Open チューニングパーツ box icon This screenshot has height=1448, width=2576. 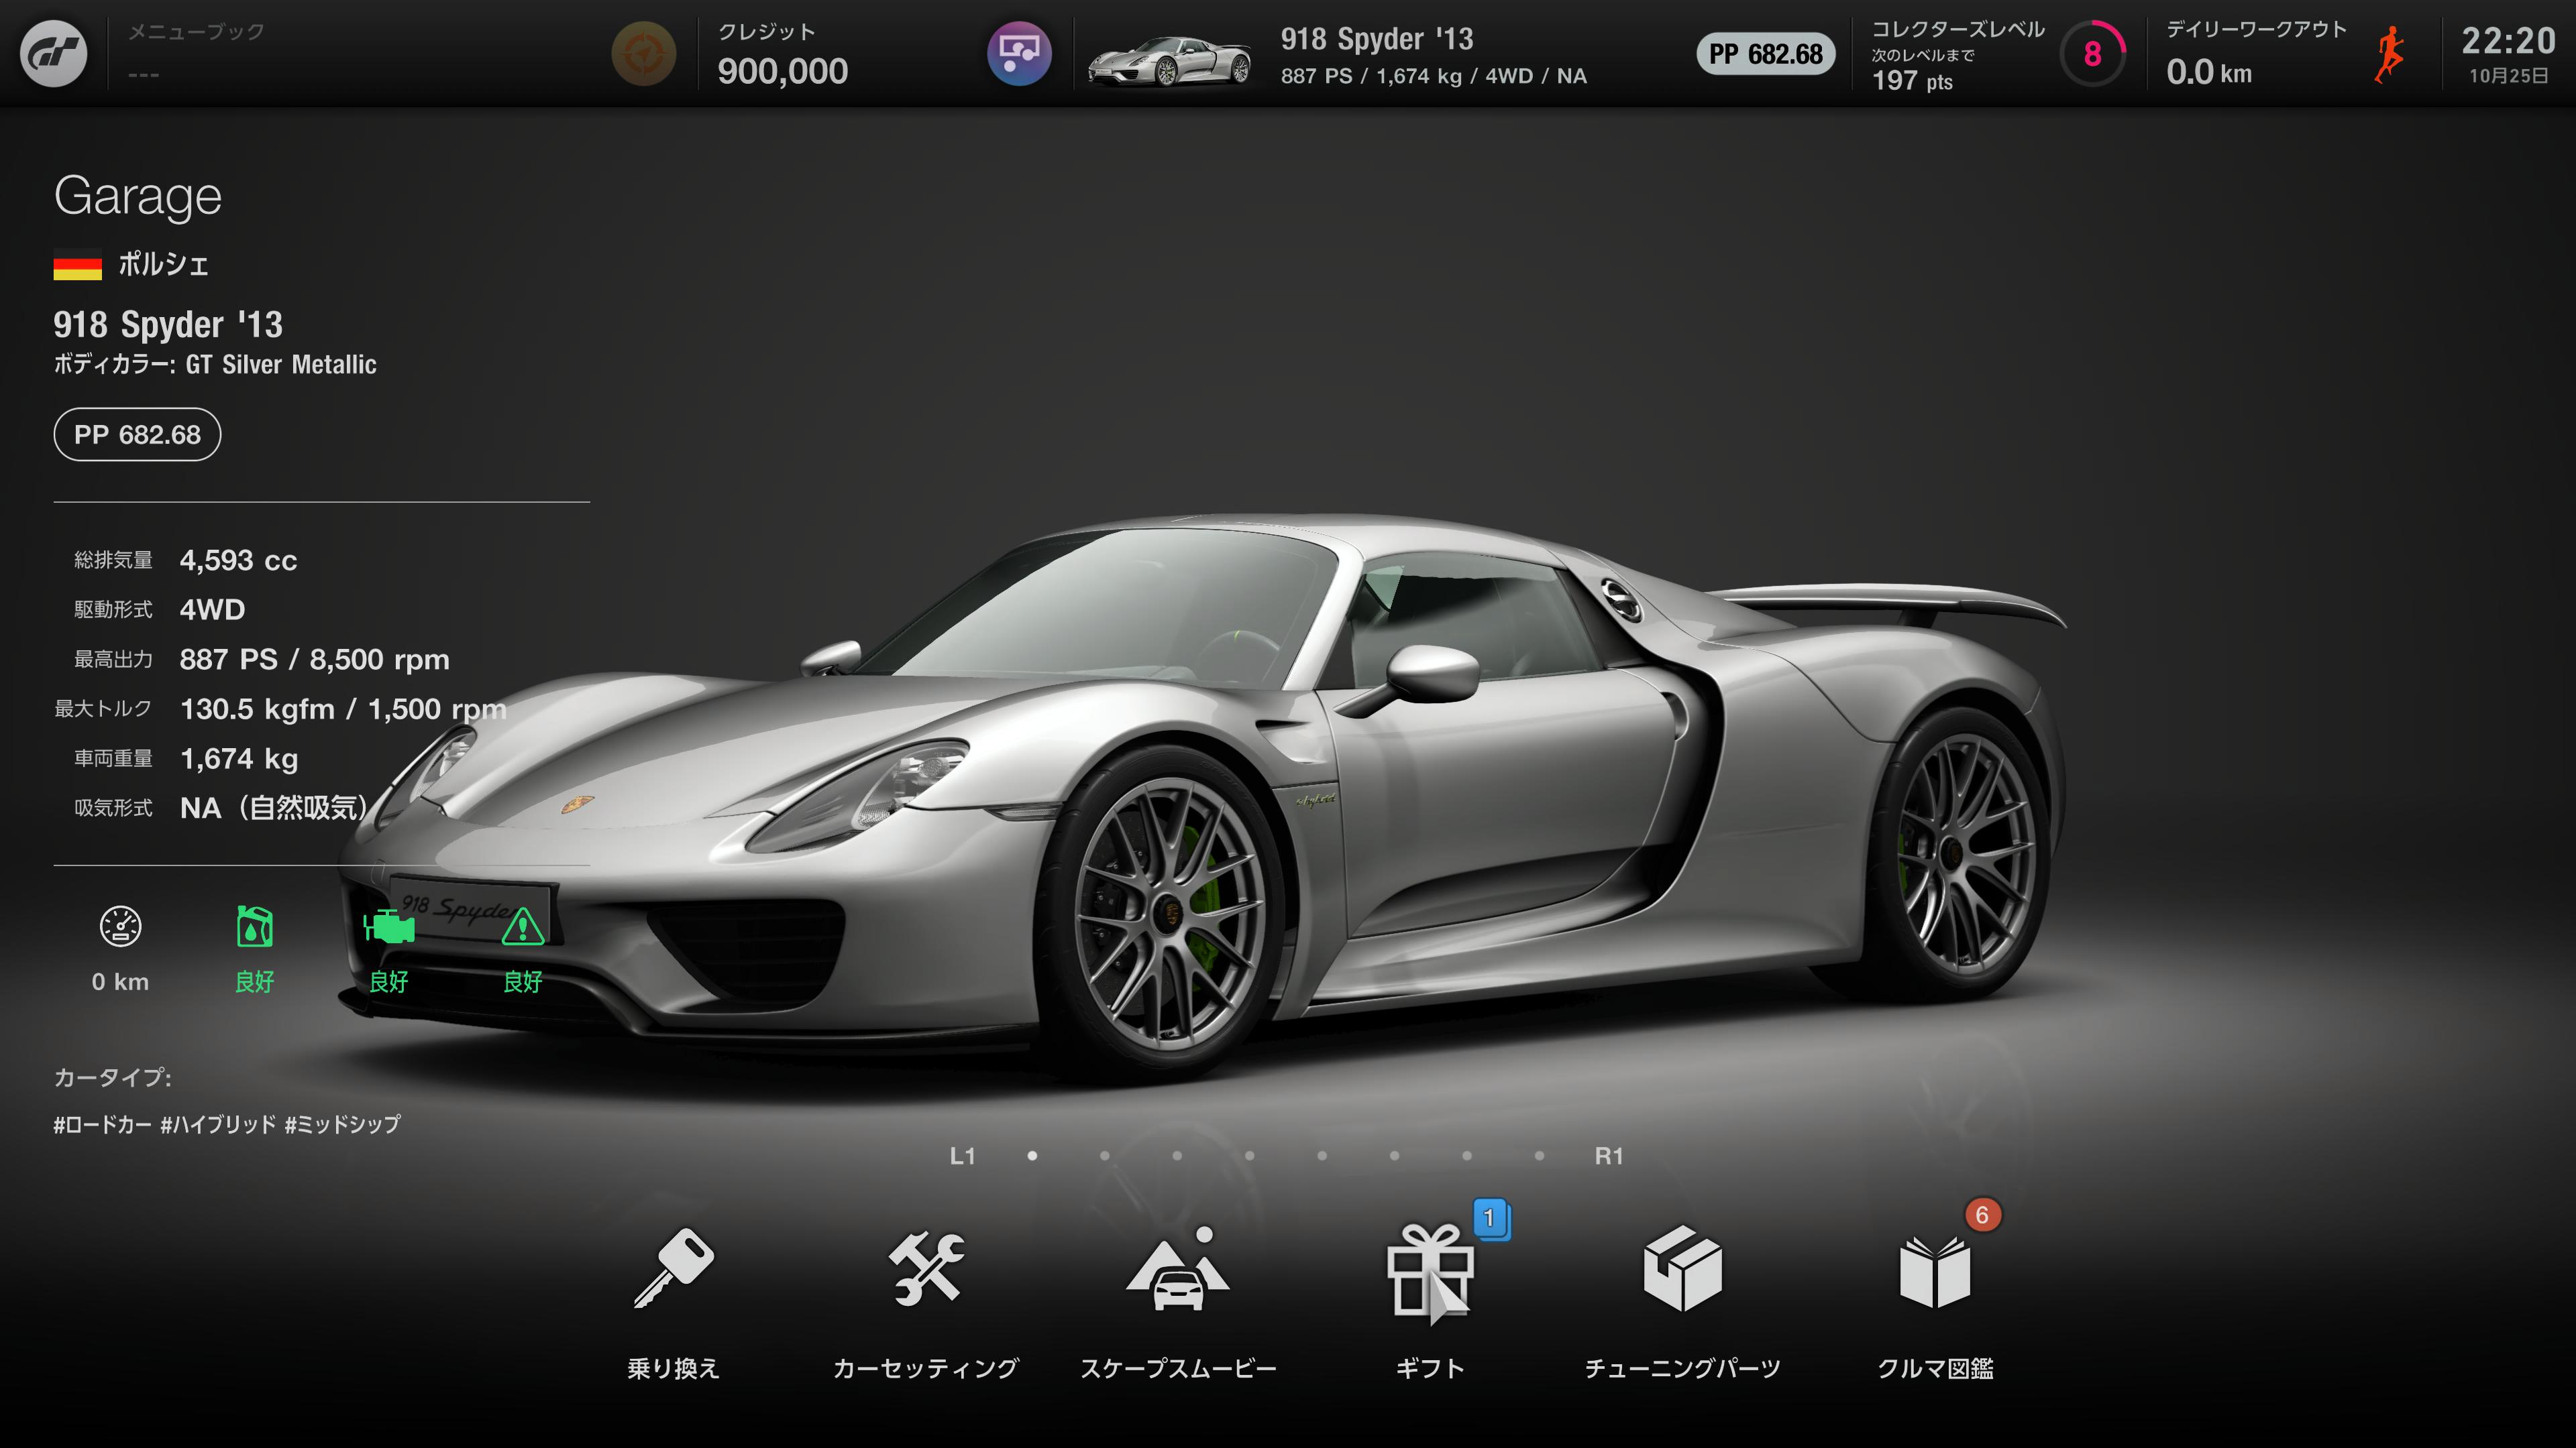click(1682, 1268)
